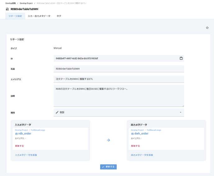Expand the 種別 dropdown arrow
The image size is (214, 176).
[x=180, y=112]
